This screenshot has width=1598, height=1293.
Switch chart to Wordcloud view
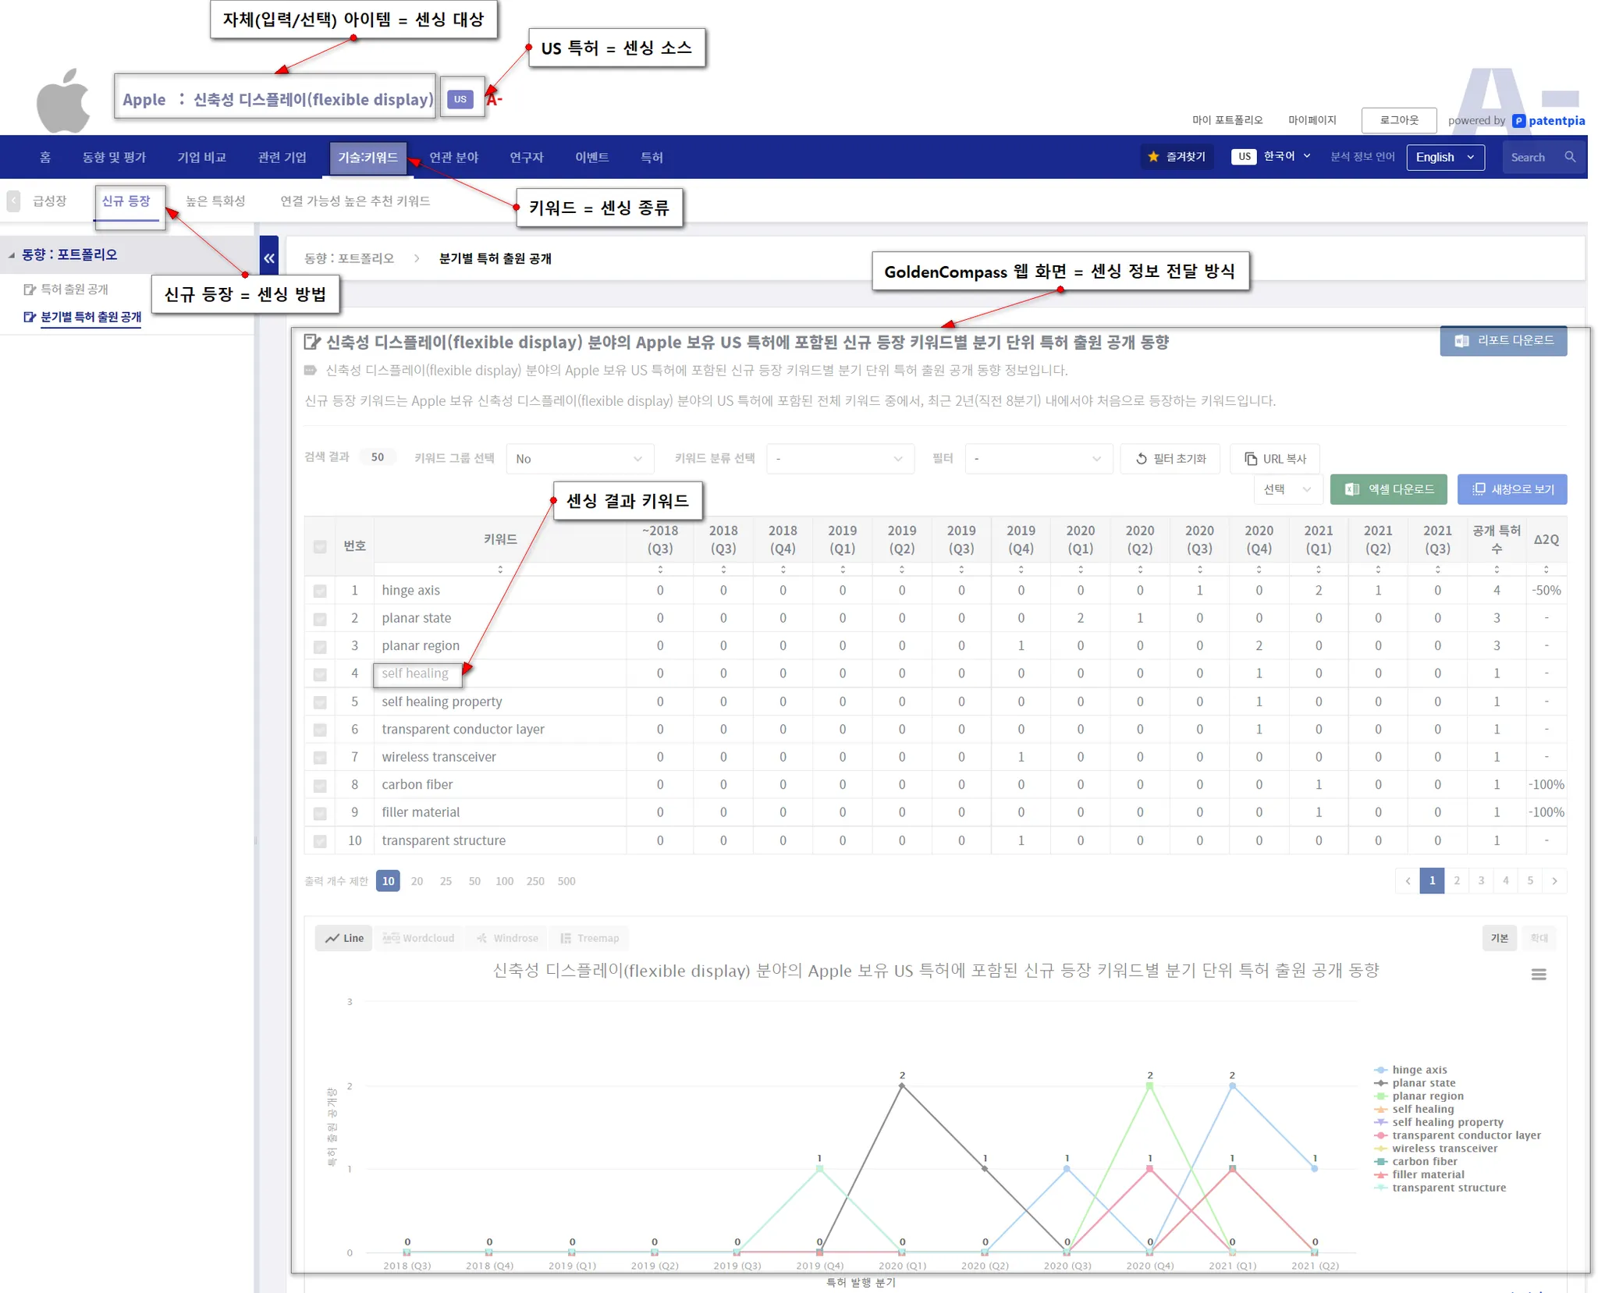click(x=419, y=938)
